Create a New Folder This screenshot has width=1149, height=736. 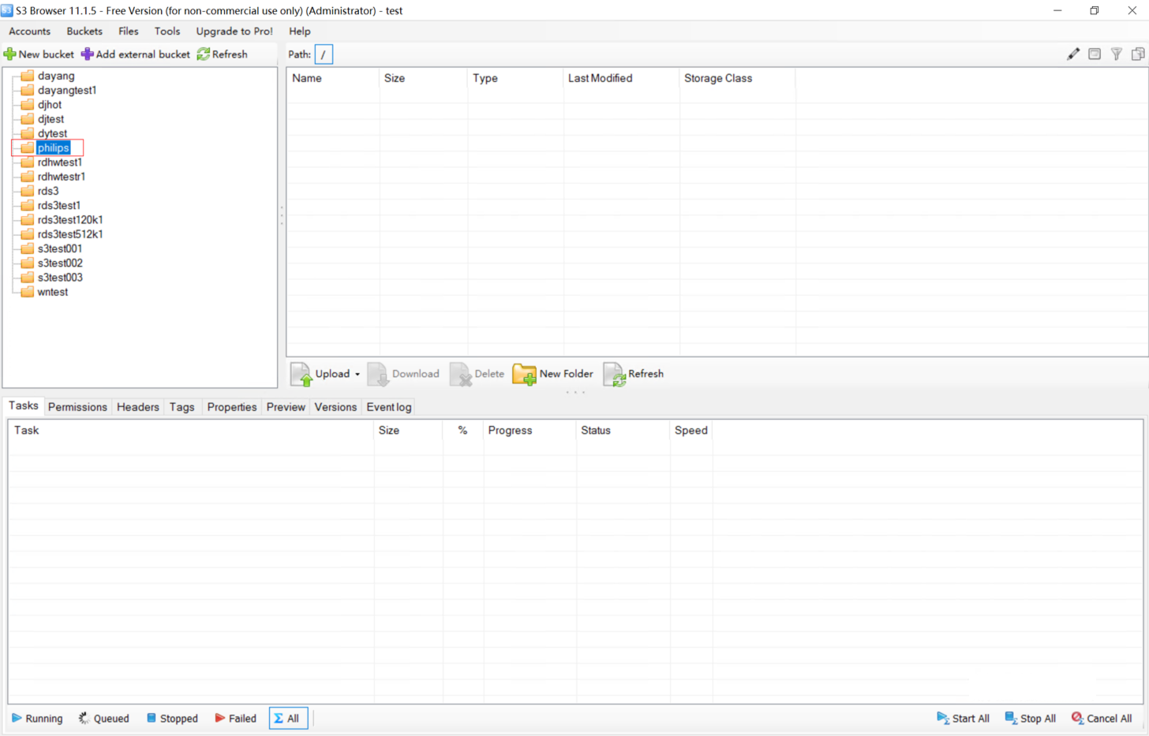tap(553, 374)
